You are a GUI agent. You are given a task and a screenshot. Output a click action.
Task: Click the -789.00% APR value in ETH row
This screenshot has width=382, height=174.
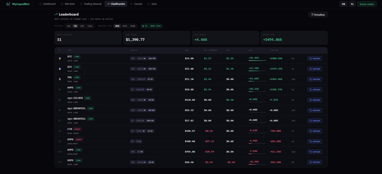[275, 131]
